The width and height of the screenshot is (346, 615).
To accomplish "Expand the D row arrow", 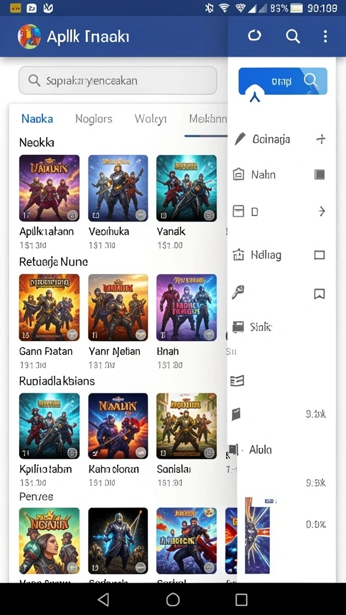I will 321,211.
